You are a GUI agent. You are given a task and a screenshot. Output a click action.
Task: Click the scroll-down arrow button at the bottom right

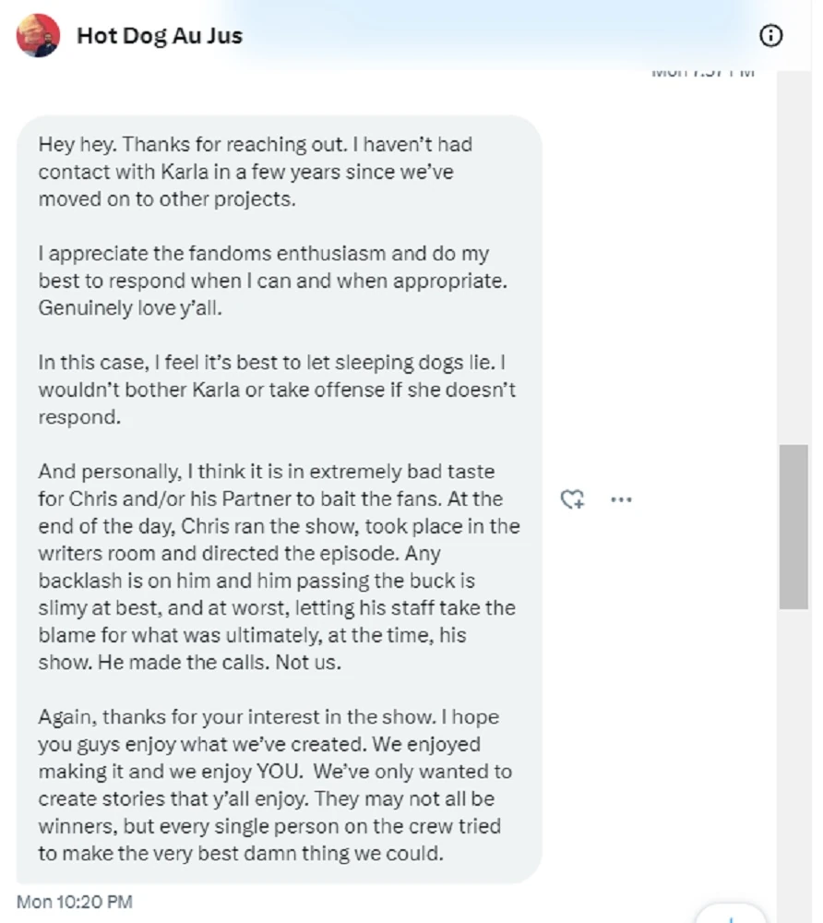730,916
